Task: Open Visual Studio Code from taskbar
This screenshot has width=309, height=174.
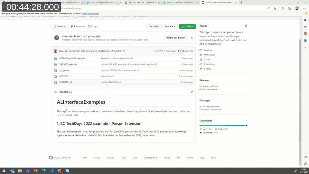Action: tap(51, 171)
